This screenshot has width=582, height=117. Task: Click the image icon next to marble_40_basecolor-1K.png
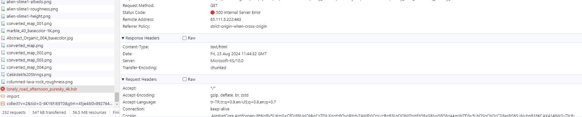click(x=3, y=31)
